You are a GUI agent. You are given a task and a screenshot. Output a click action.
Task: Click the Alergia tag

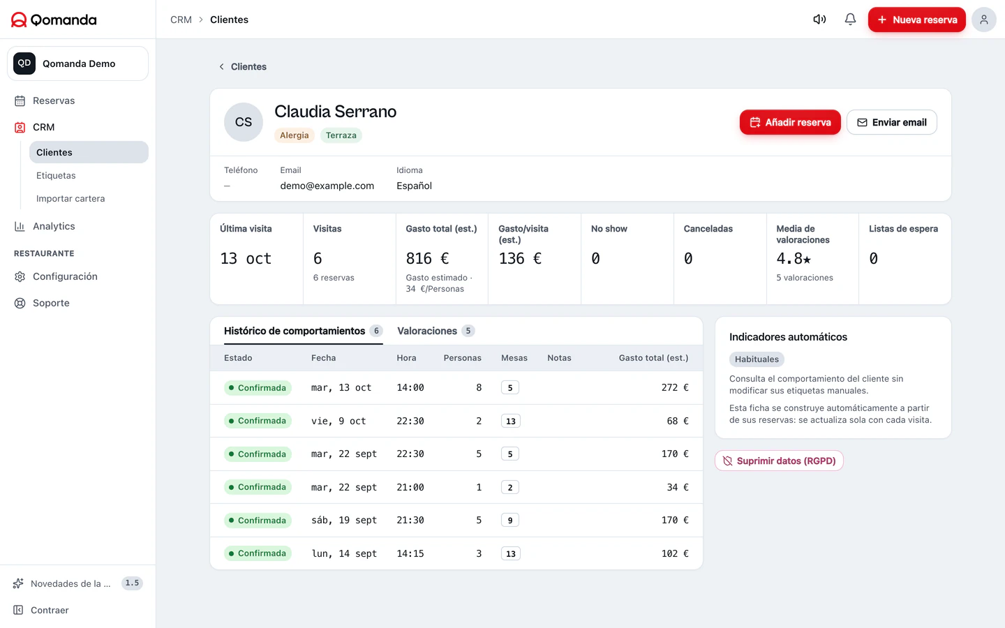[295, 135]
